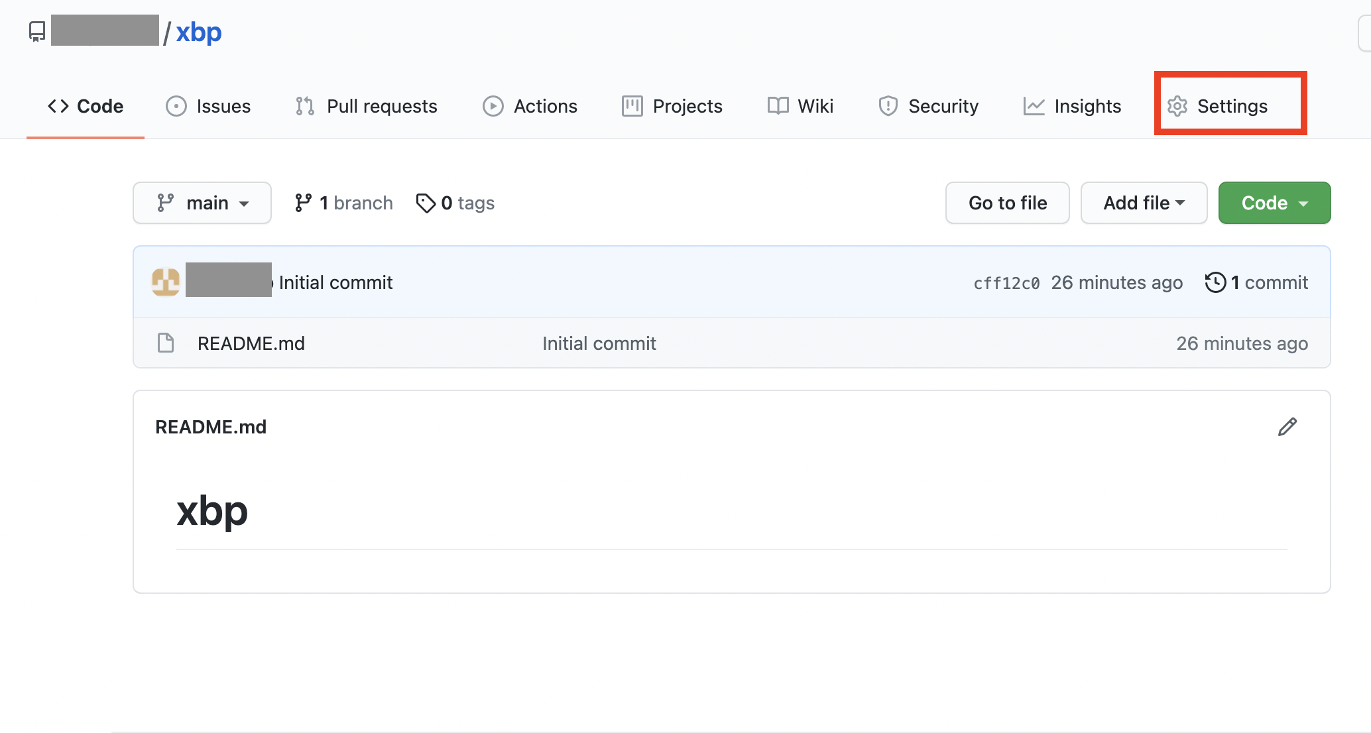Image resolution: width=1371 pixels, height=733 pixels.
Task: View the 0 tags link
Action: click(455, 203)
